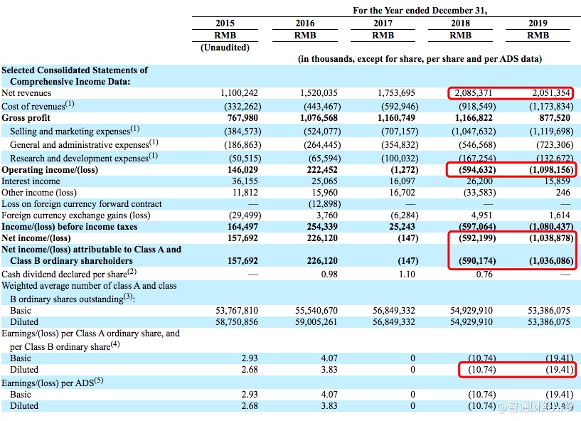Click exchange gains value 3,760

tap(327, 215)
